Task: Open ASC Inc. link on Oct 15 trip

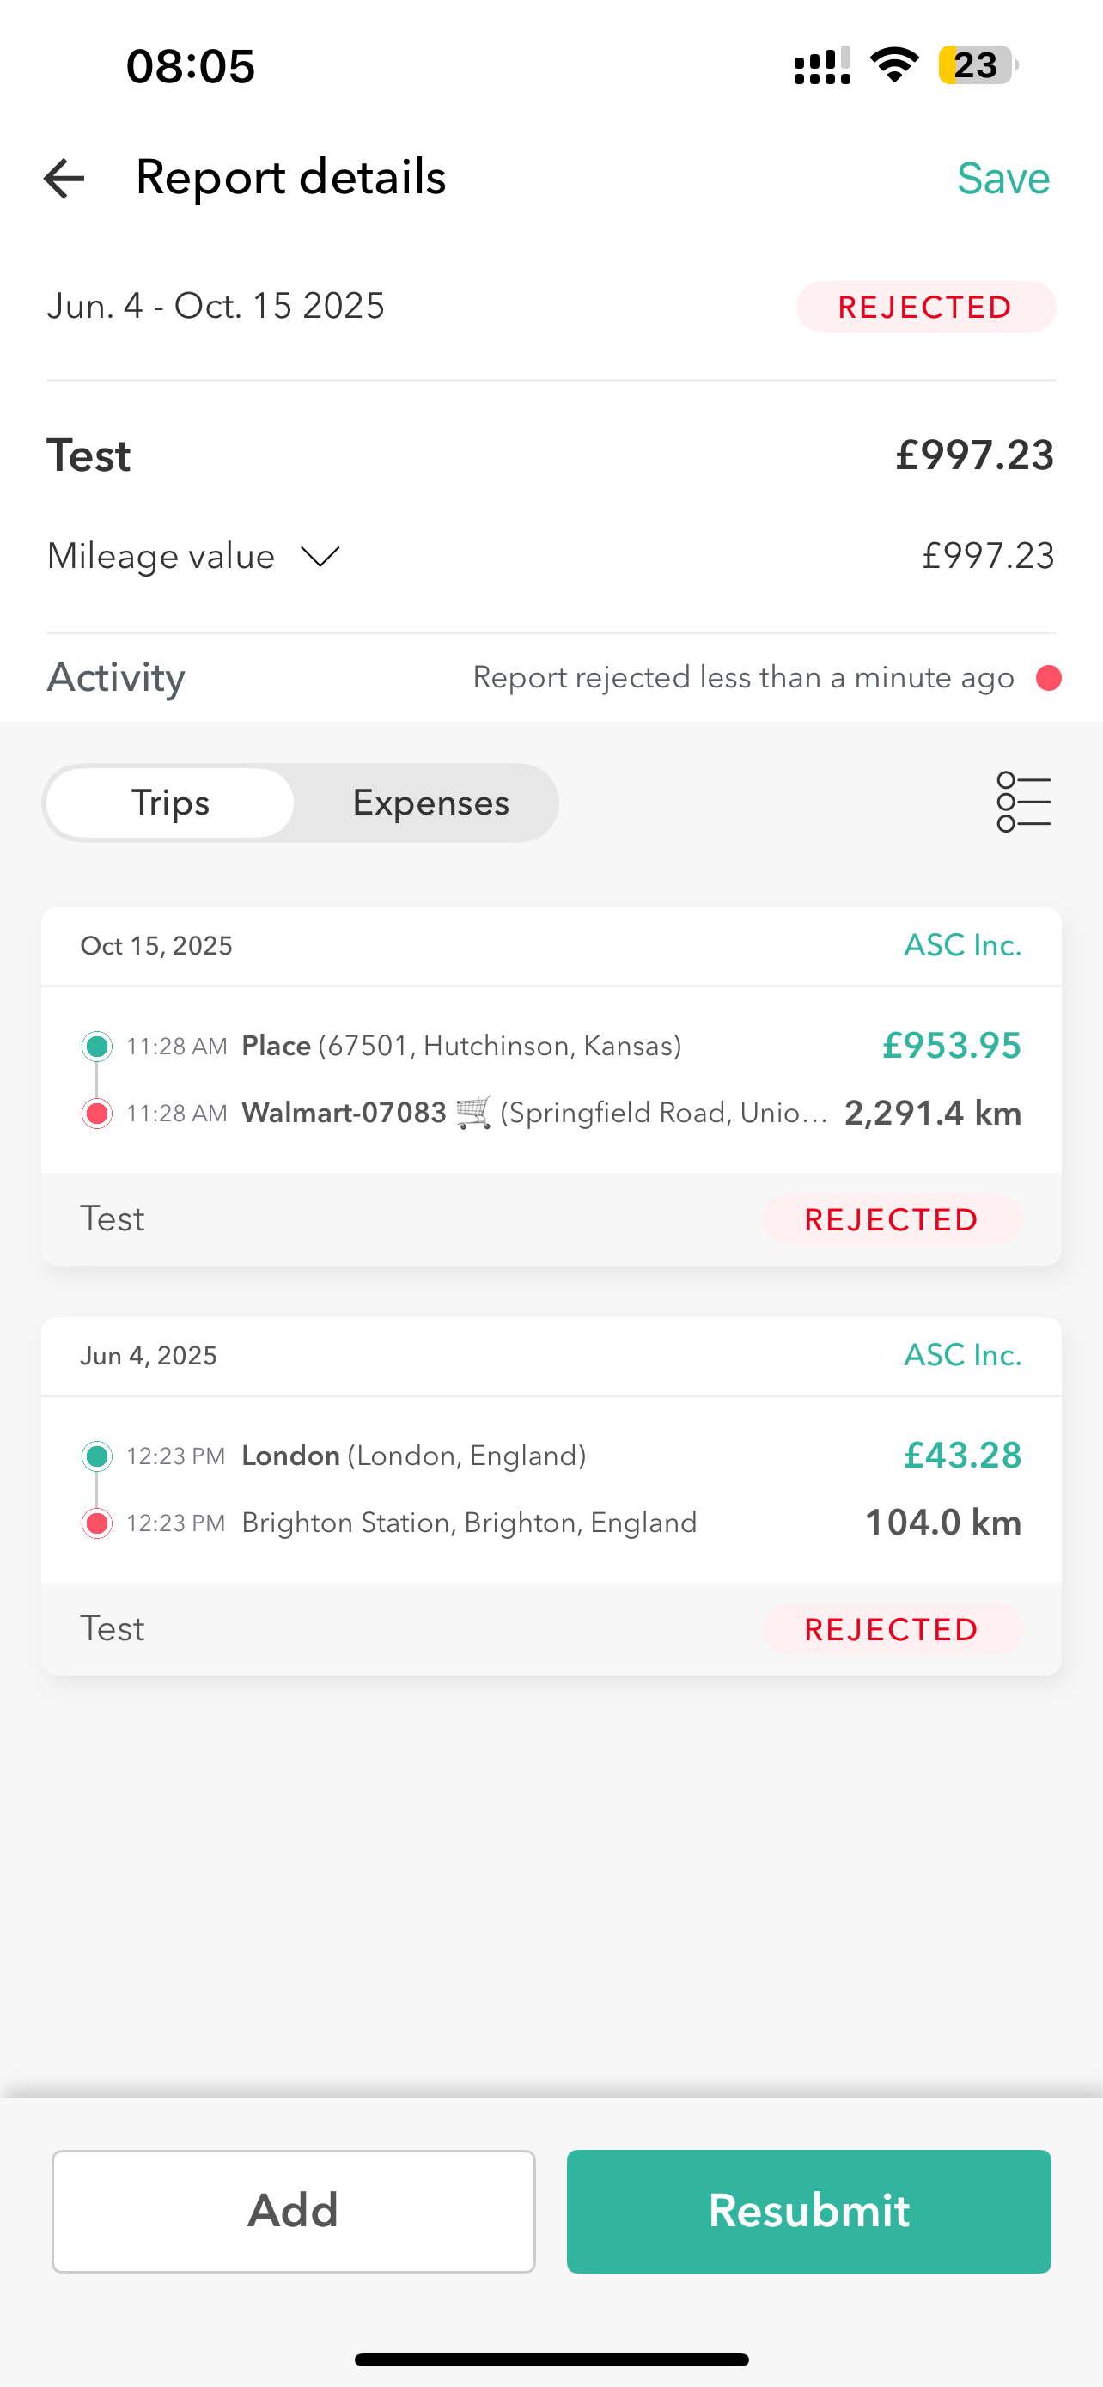Action: click(x=962, y=945)
